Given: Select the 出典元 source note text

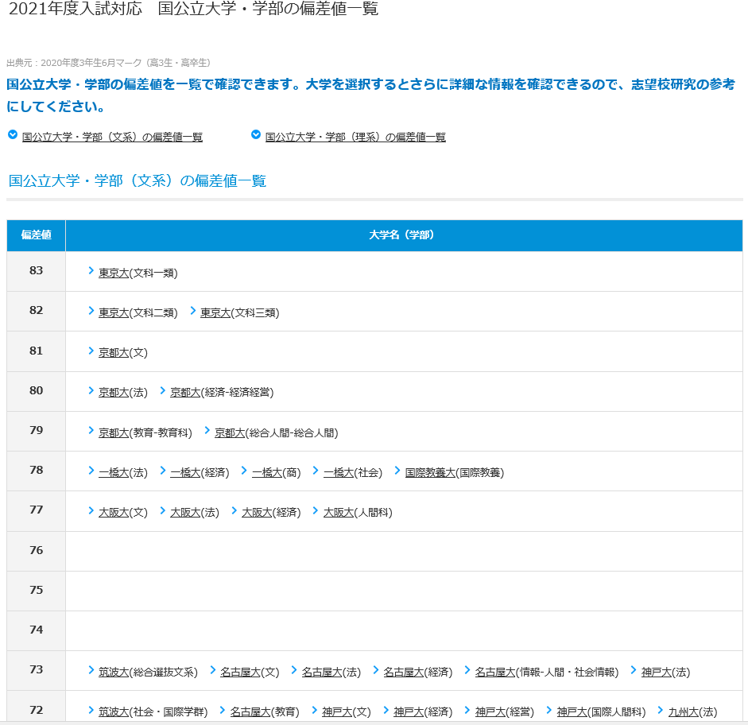Looking at the screenshot, I should coord(109,63).
